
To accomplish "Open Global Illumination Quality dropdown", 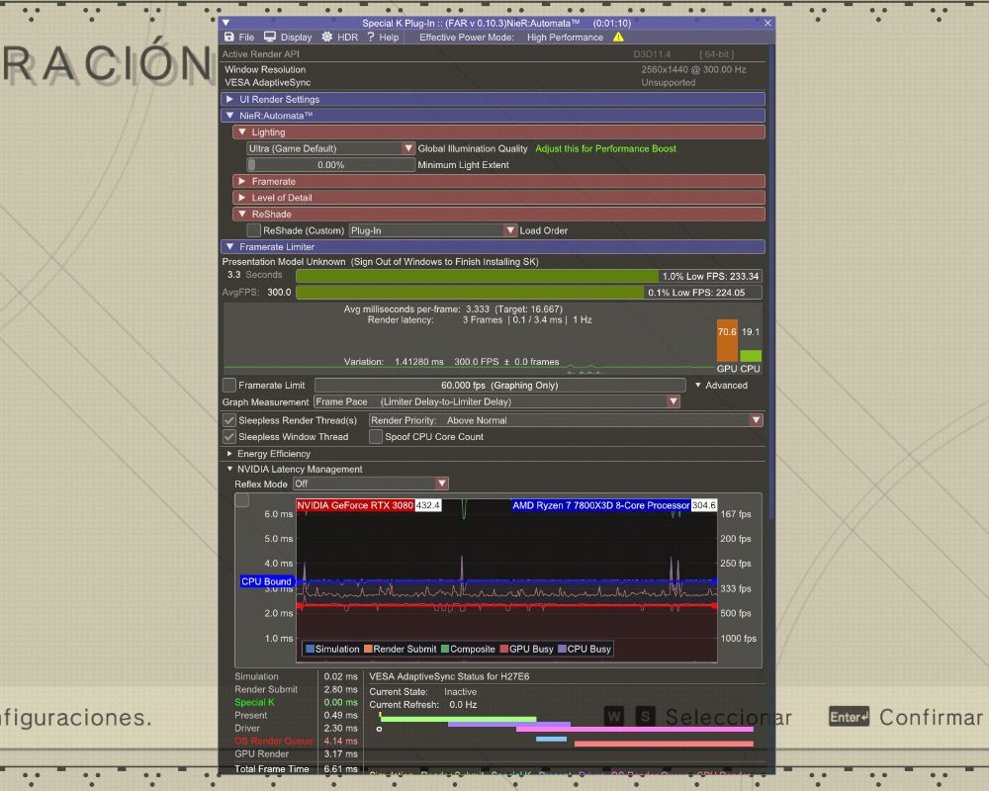I will 330,148.
